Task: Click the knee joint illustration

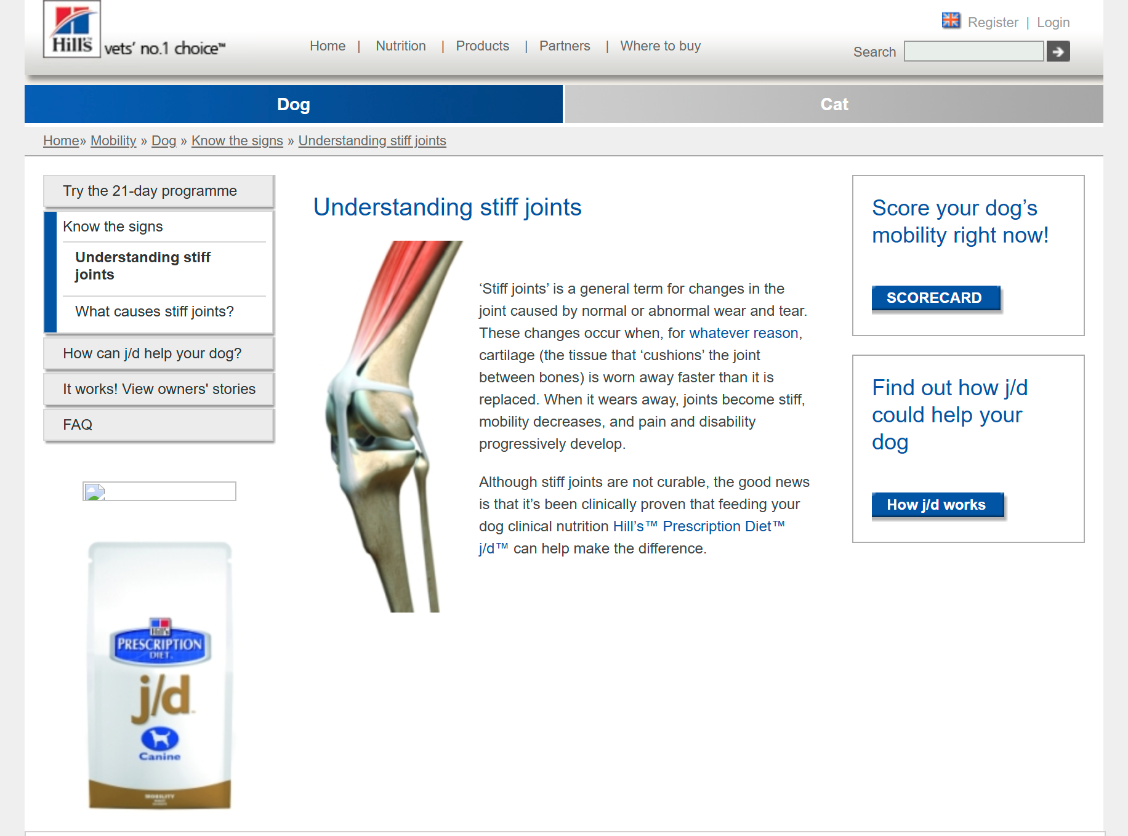Action: 393,426
